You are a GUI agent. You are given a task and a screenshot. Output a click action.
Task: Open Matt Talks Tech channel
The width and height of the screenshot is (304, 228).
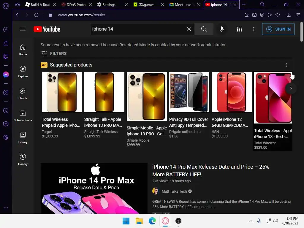tap(174, 191)
